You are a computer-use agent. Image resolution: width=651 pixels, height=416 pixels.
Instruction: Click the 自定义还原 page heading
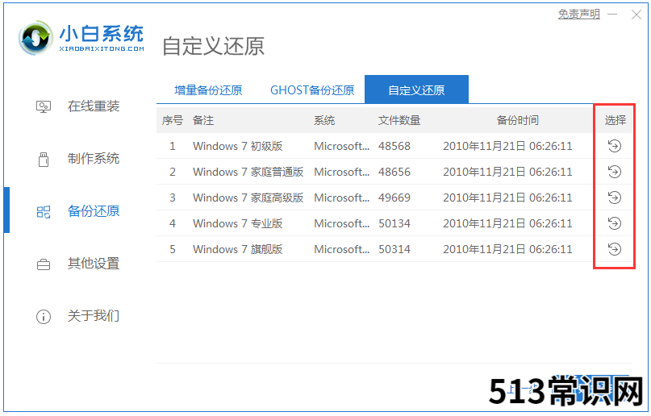pos(213,46)
